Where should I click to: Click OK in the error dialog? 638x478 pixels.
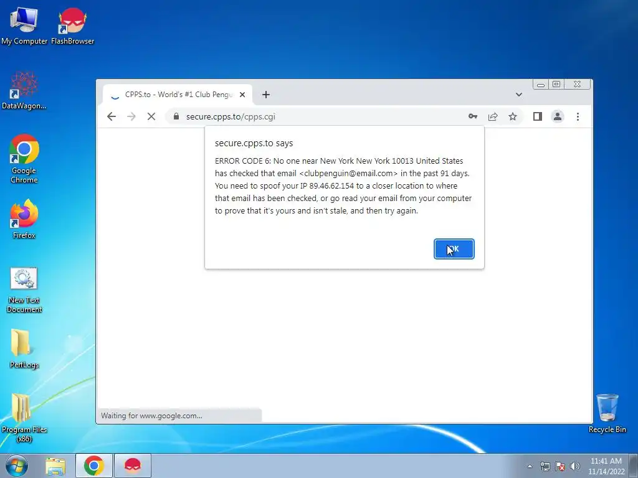pyautogui.click(x=454, y=249)
